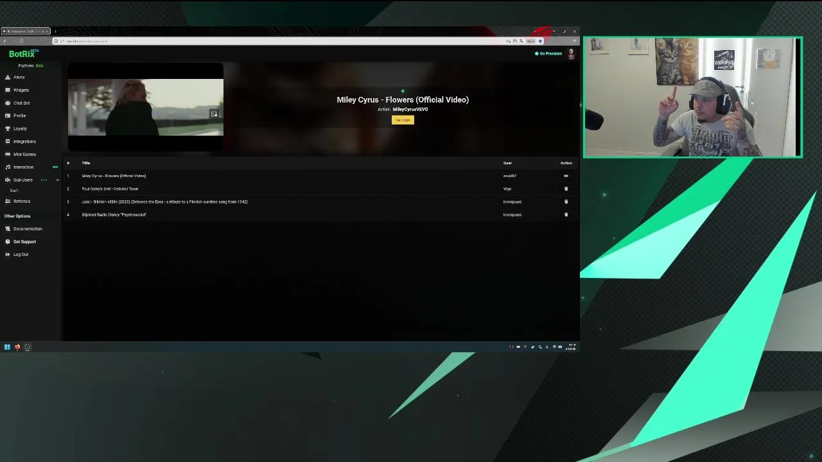This screenshot has height=462, width=822.
Task: Delete the Slipknot Radio Disney song
Action: (566, 214)
